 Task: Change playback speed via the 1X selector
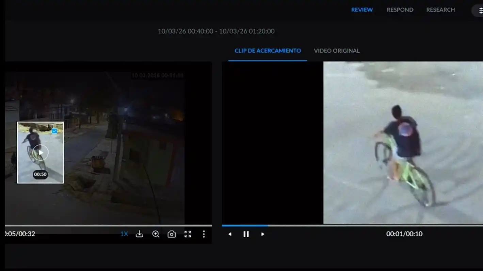(x=124, y=234)
